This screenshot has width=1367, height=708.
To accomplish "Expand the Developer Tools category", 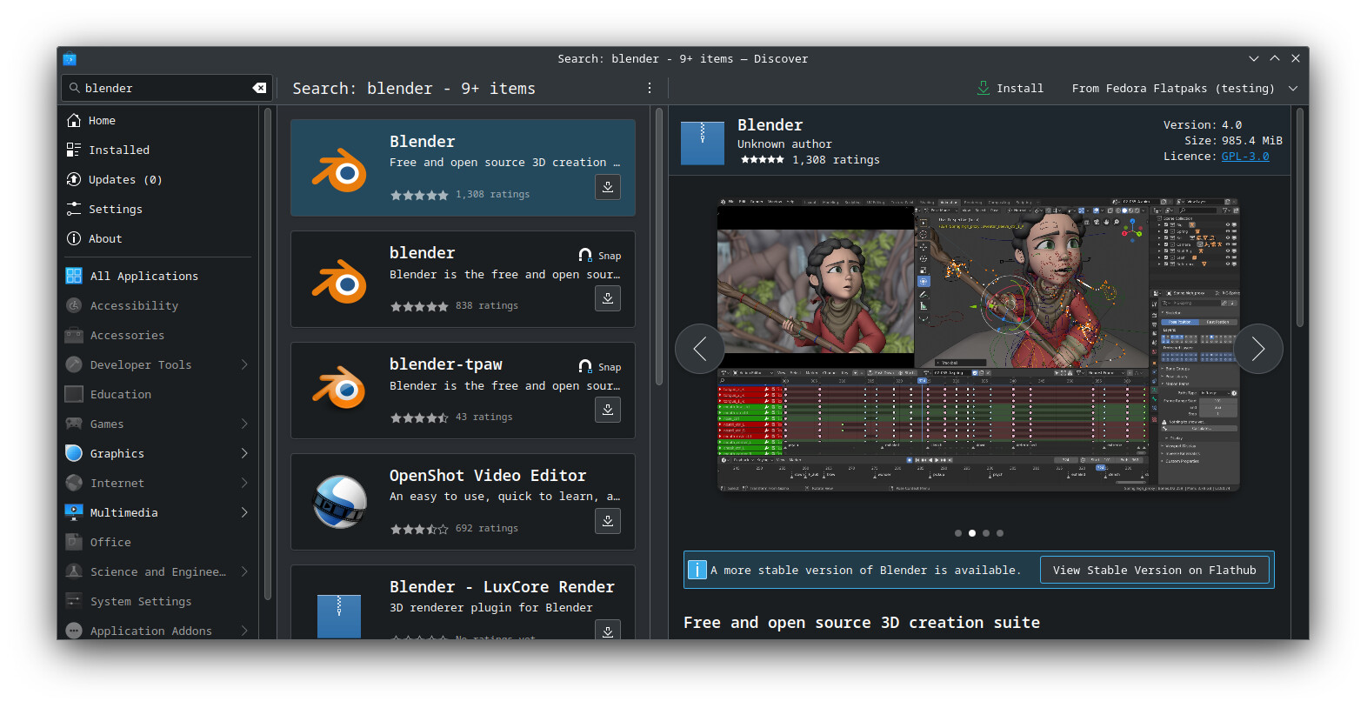I will 244,364.
